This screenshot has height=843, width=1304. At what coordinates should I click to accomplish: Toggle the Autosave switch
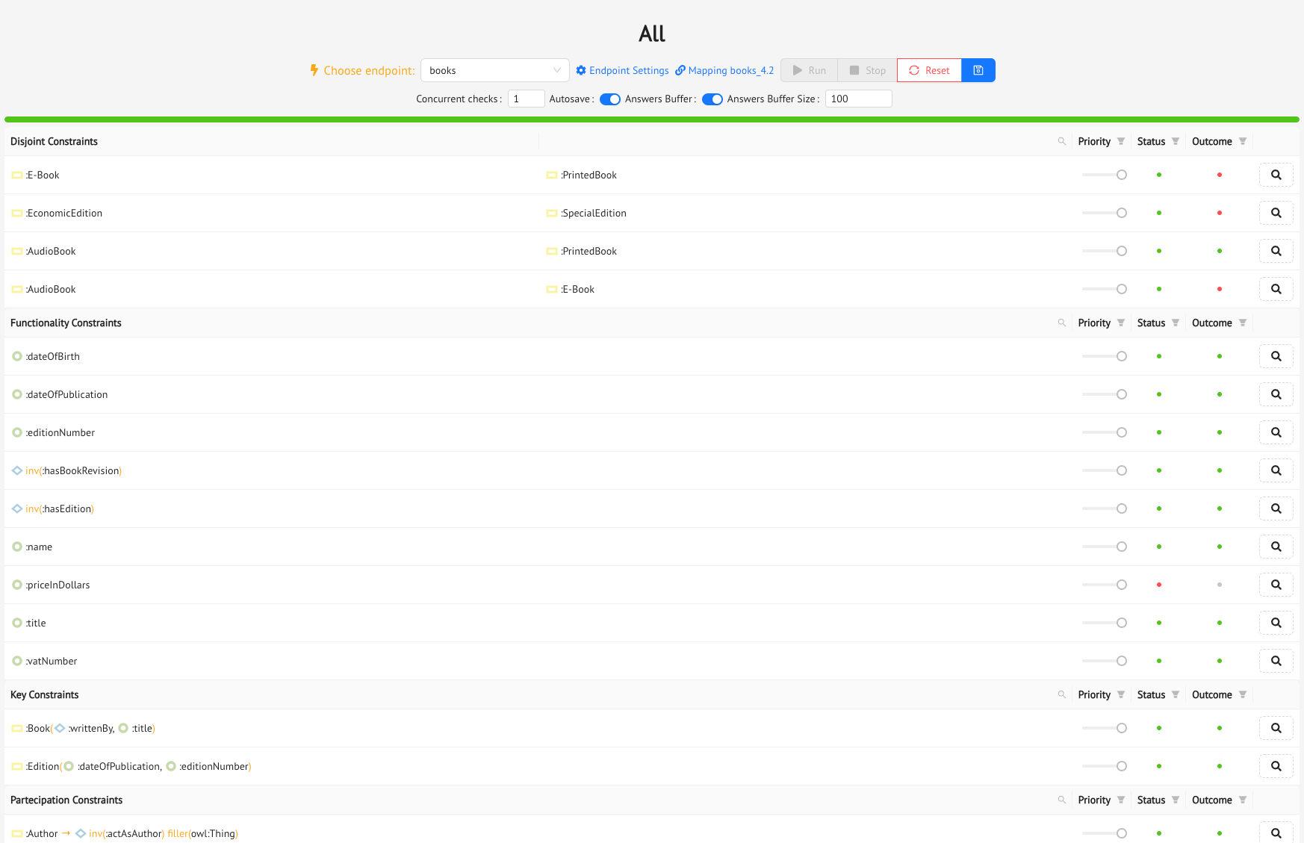pyautogui.click(x=609, y=99)
